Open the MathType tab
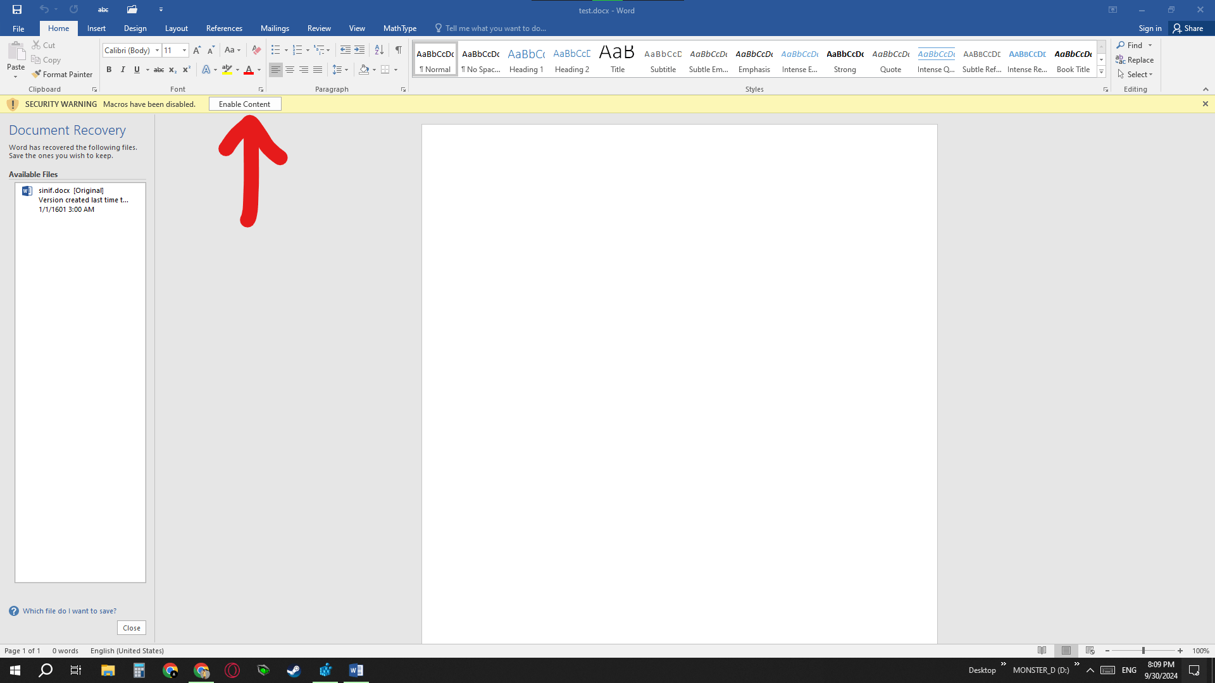Screen dimensions: 1215x683 (x=400, y=28)
